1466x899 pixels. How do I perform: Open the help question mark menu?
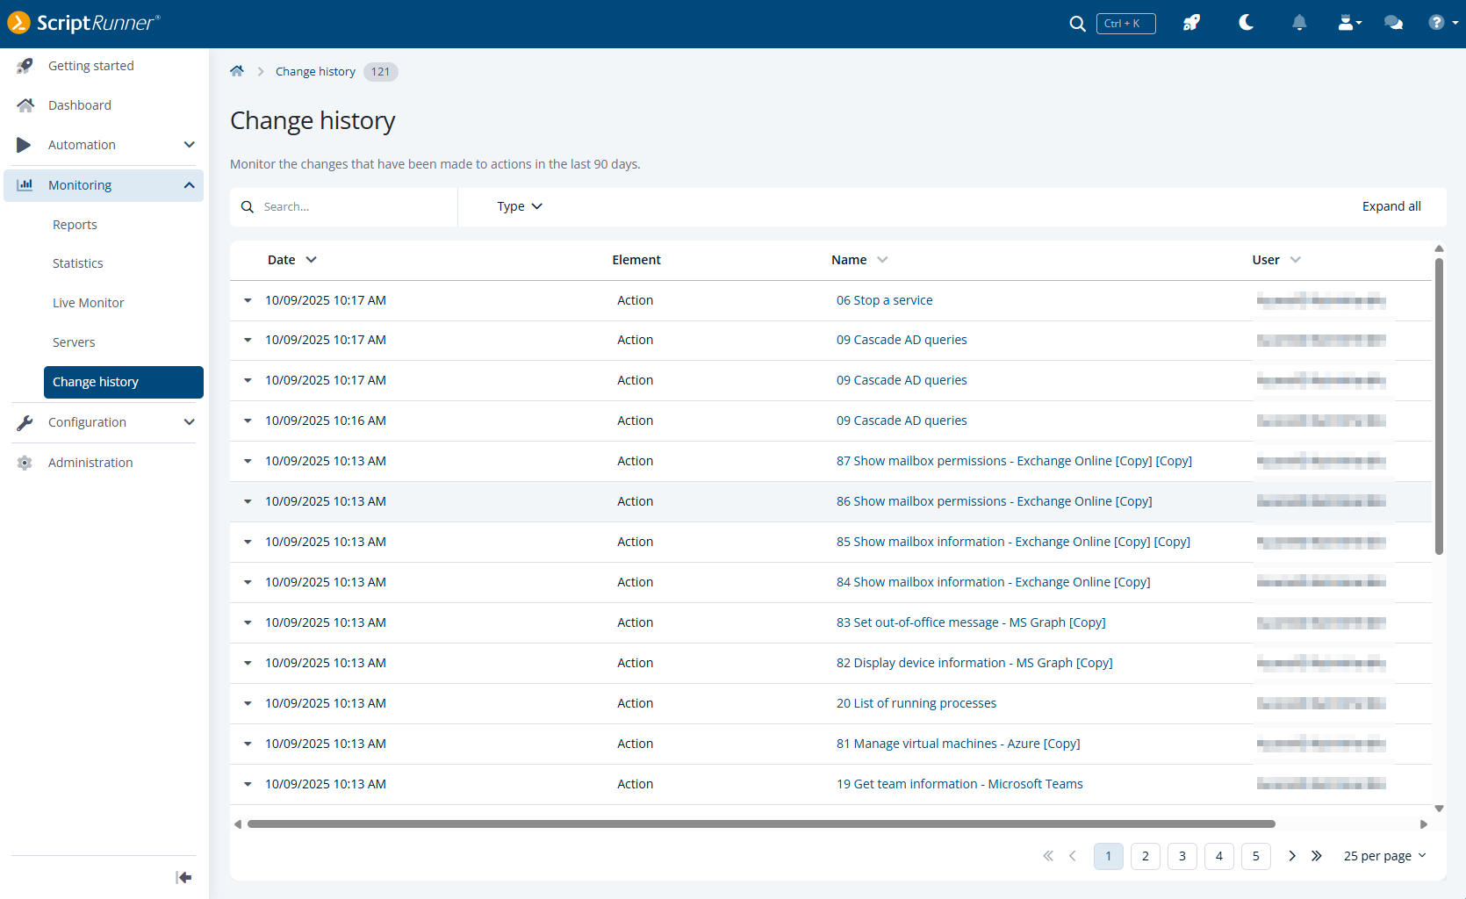1442,23
